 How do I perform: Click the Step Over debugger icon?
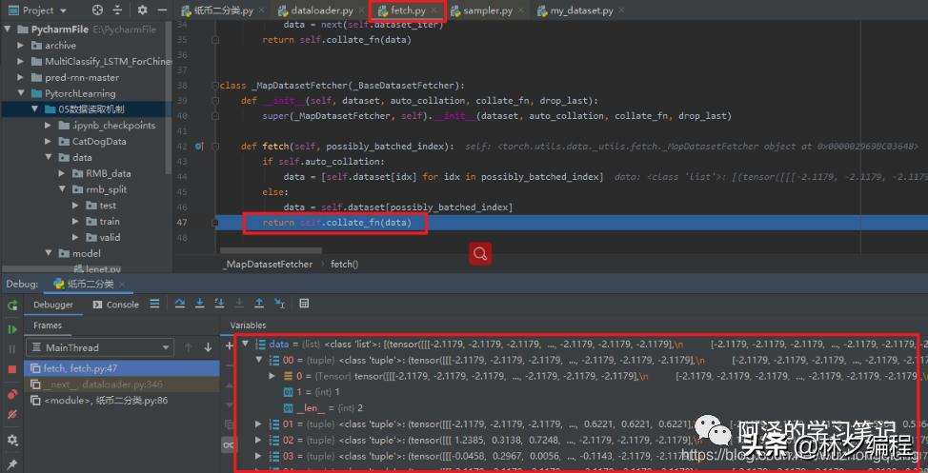[x=180, y=305]
